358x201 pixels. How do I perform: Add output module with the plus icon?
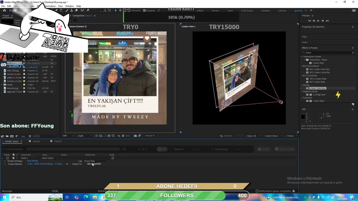click(67, 164)
